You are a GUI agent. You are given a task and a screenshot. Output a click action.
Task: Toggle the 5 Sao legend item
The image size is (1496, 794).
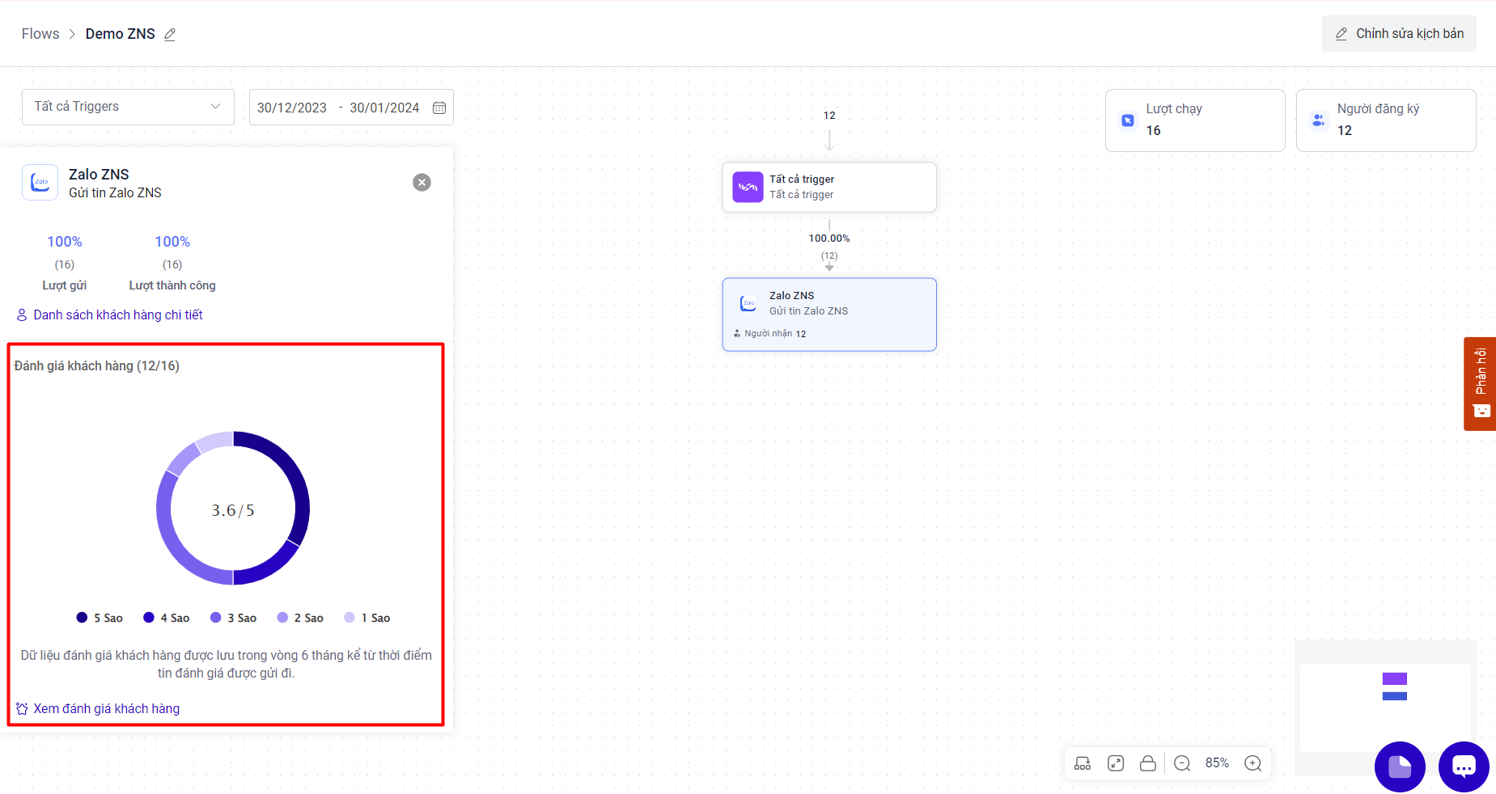click(100, 618)
